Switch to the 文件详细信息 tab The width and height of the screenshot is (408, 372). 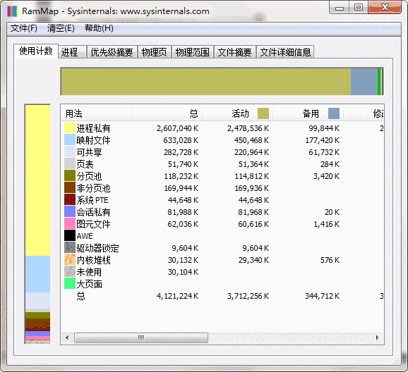click(285, 52)
